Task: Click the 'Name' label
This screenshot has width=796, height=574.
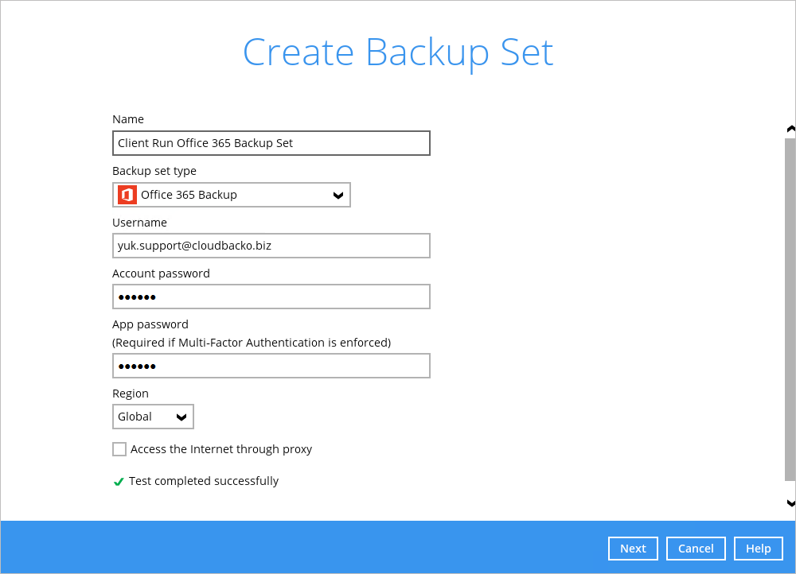Action: point(128,119)
